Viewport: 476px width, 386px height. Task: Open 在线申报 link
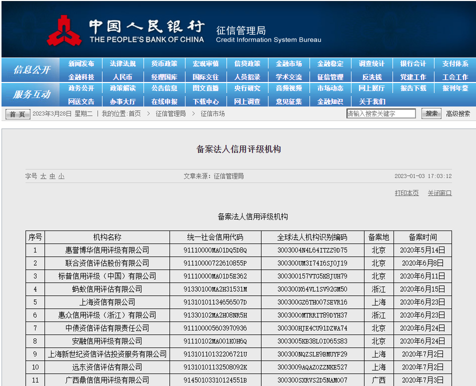coord(164,101)
